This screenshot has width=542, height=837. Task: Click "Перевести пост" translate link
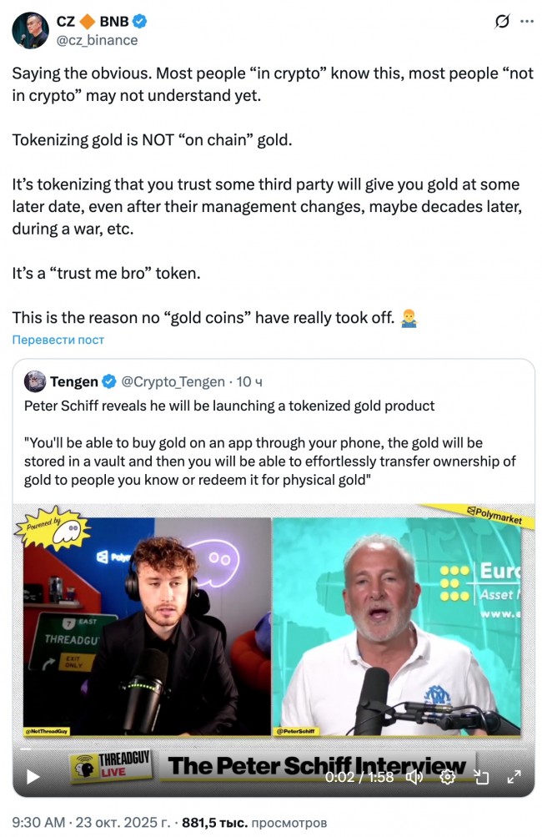58,340
